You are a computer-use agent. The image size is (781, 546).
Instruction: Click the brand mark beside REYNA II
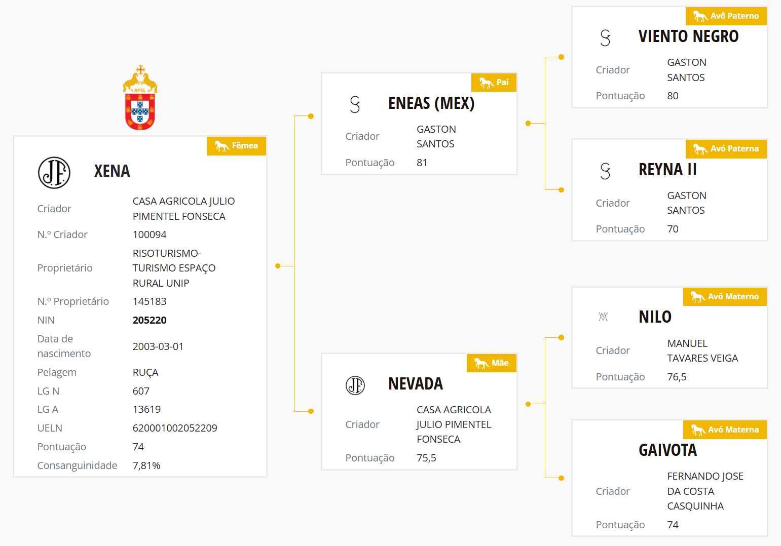[x=606, y=171]
